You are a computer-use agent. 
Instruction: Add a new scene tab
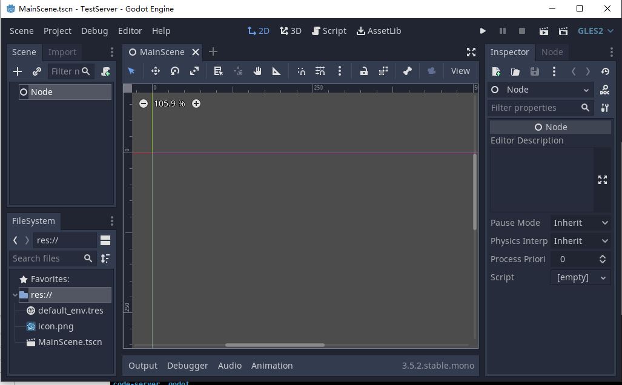point(213,52)
